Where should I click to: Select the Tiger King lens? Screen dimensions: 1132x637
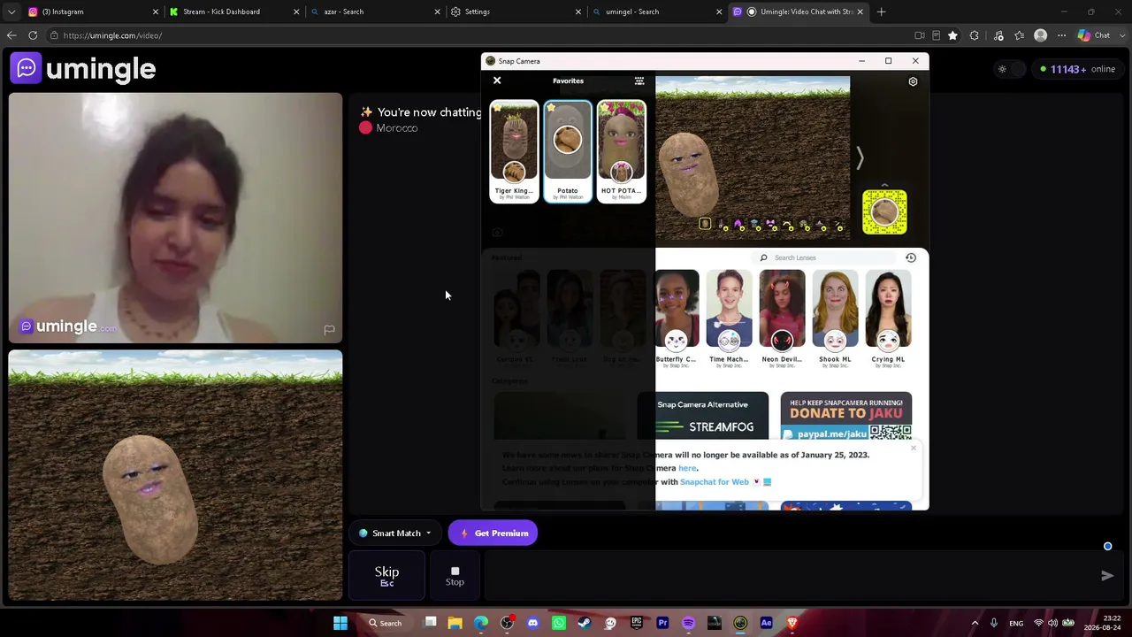tap(514, 151)
